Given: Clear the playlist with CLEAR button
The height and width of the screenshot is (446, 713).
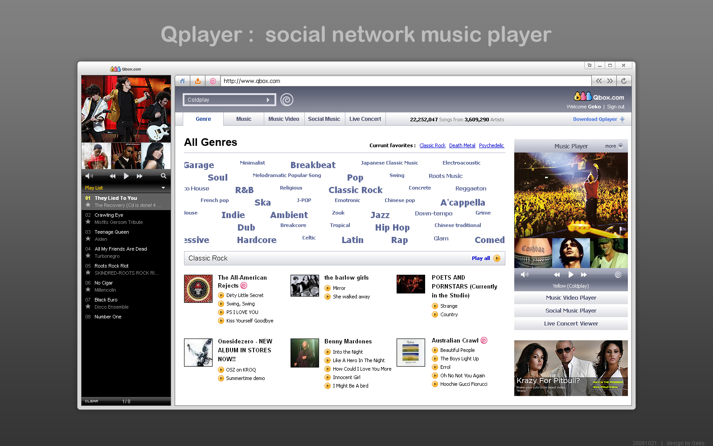Looking at the screenshot, I should (91, 401).
